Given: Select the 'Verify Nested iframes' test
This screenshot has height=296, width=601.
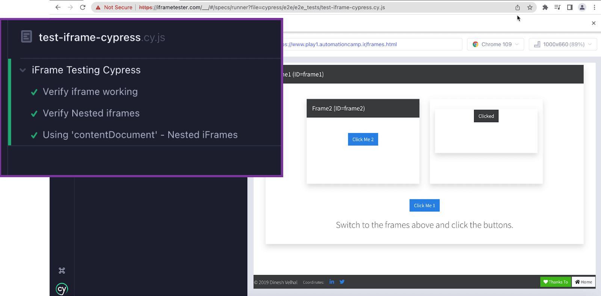Looking at the screenshot, I should [x=91, y=113].
